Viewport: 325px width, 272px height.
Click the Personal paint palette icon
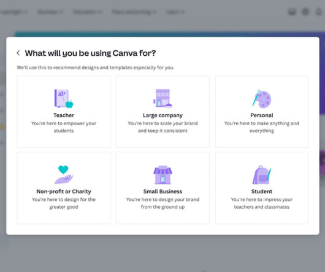[x=262, y=99]
